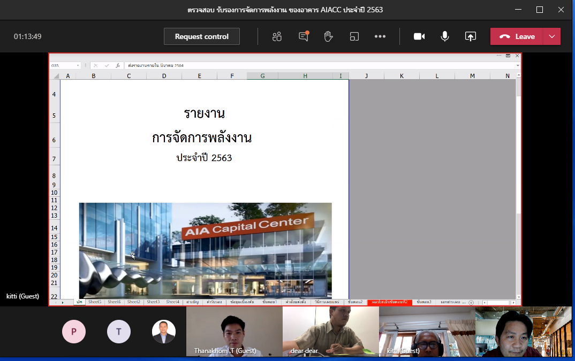
Task: Open the Sheet2 tab
Action: (133, 302)
